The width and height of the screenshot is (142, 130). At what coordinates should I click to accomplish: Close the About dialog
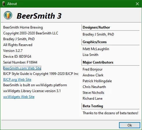click(137, 4)
